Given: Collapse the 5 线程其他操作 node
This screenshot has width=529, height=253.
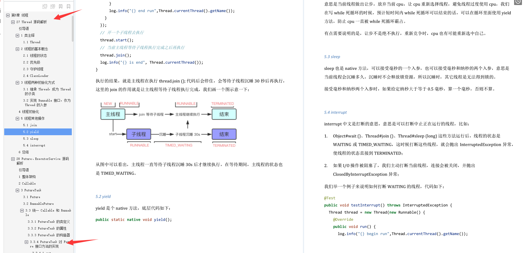Looking at the screenshot, I should 17,119.
